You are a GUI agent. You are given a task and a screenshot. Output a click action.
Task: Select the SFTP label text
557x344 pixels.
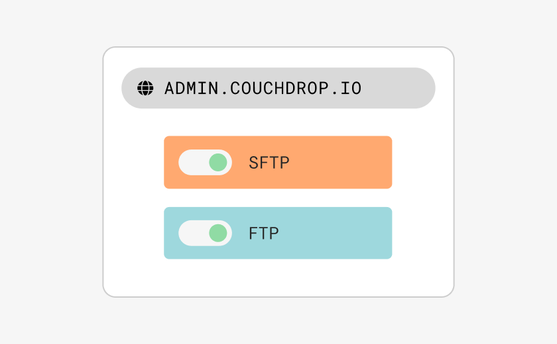click(269, 163)
